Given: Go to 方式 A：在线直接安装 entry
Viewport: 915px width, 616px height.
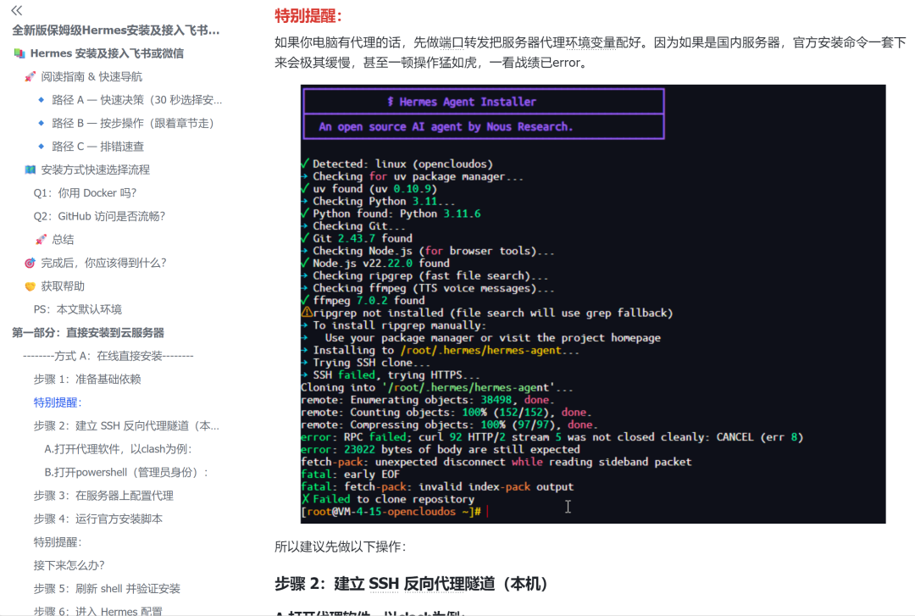Looking at the screenshot, I should [x=108, y=356].
